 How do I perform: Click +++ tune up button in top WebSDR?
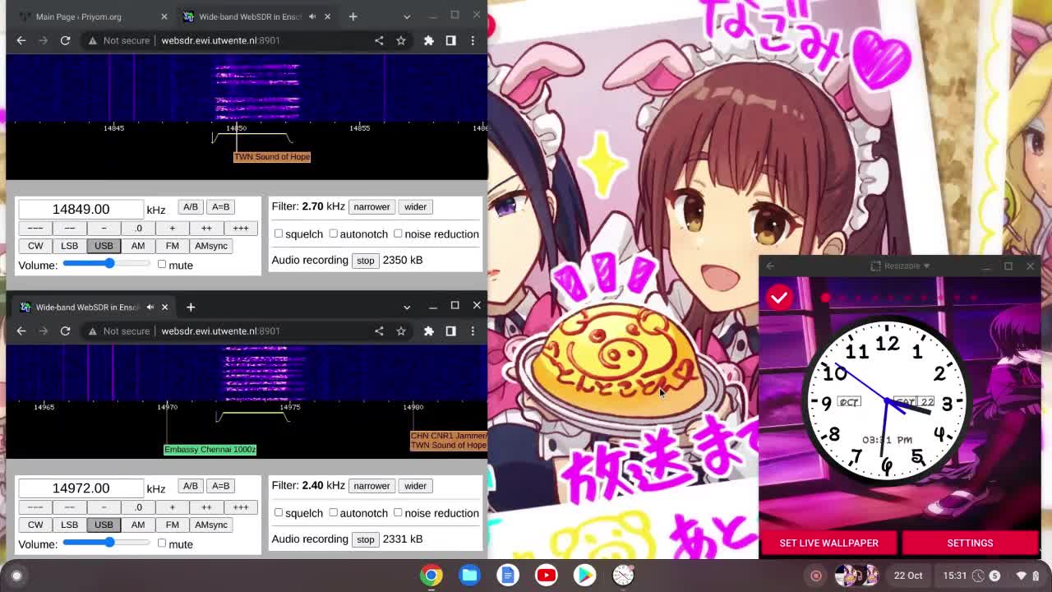241,228
